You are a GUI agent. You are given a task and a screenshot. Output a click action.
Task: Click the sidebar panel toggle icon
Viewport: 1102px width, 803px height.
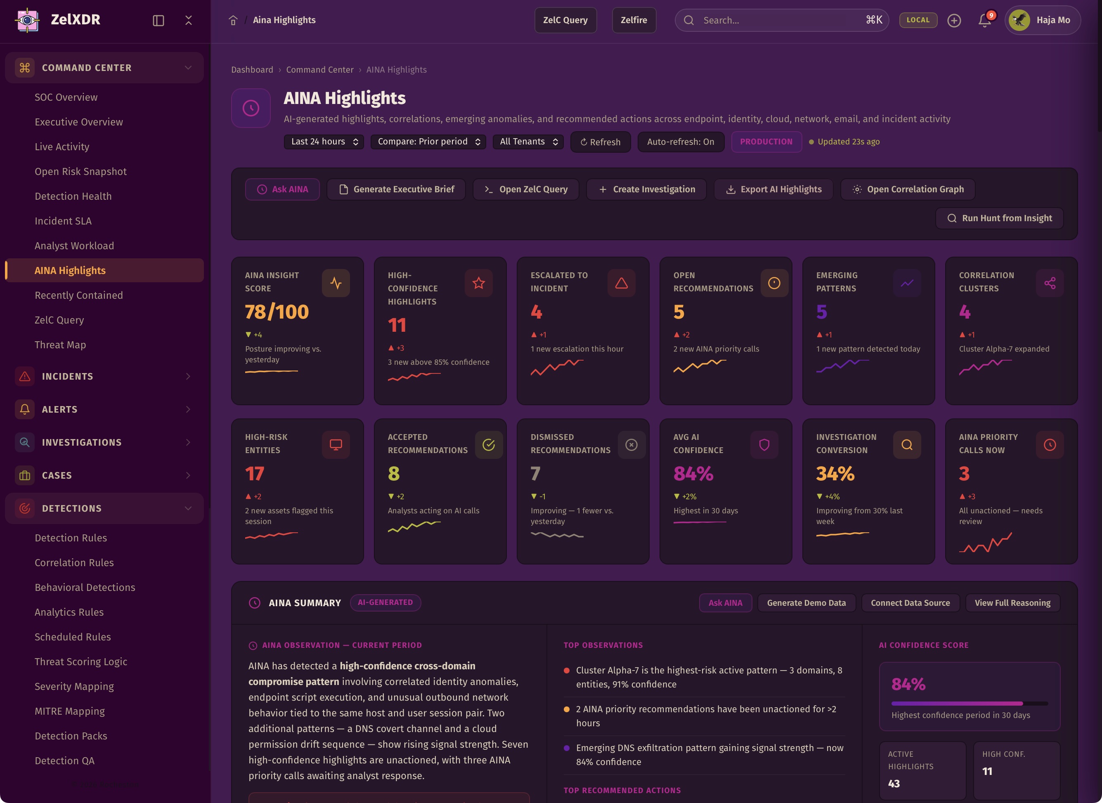(158, 20)
